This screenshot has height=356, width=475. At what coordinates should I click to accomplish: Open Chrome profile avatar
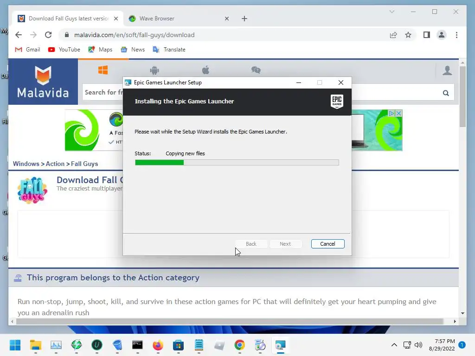click(x=442, y=35)
